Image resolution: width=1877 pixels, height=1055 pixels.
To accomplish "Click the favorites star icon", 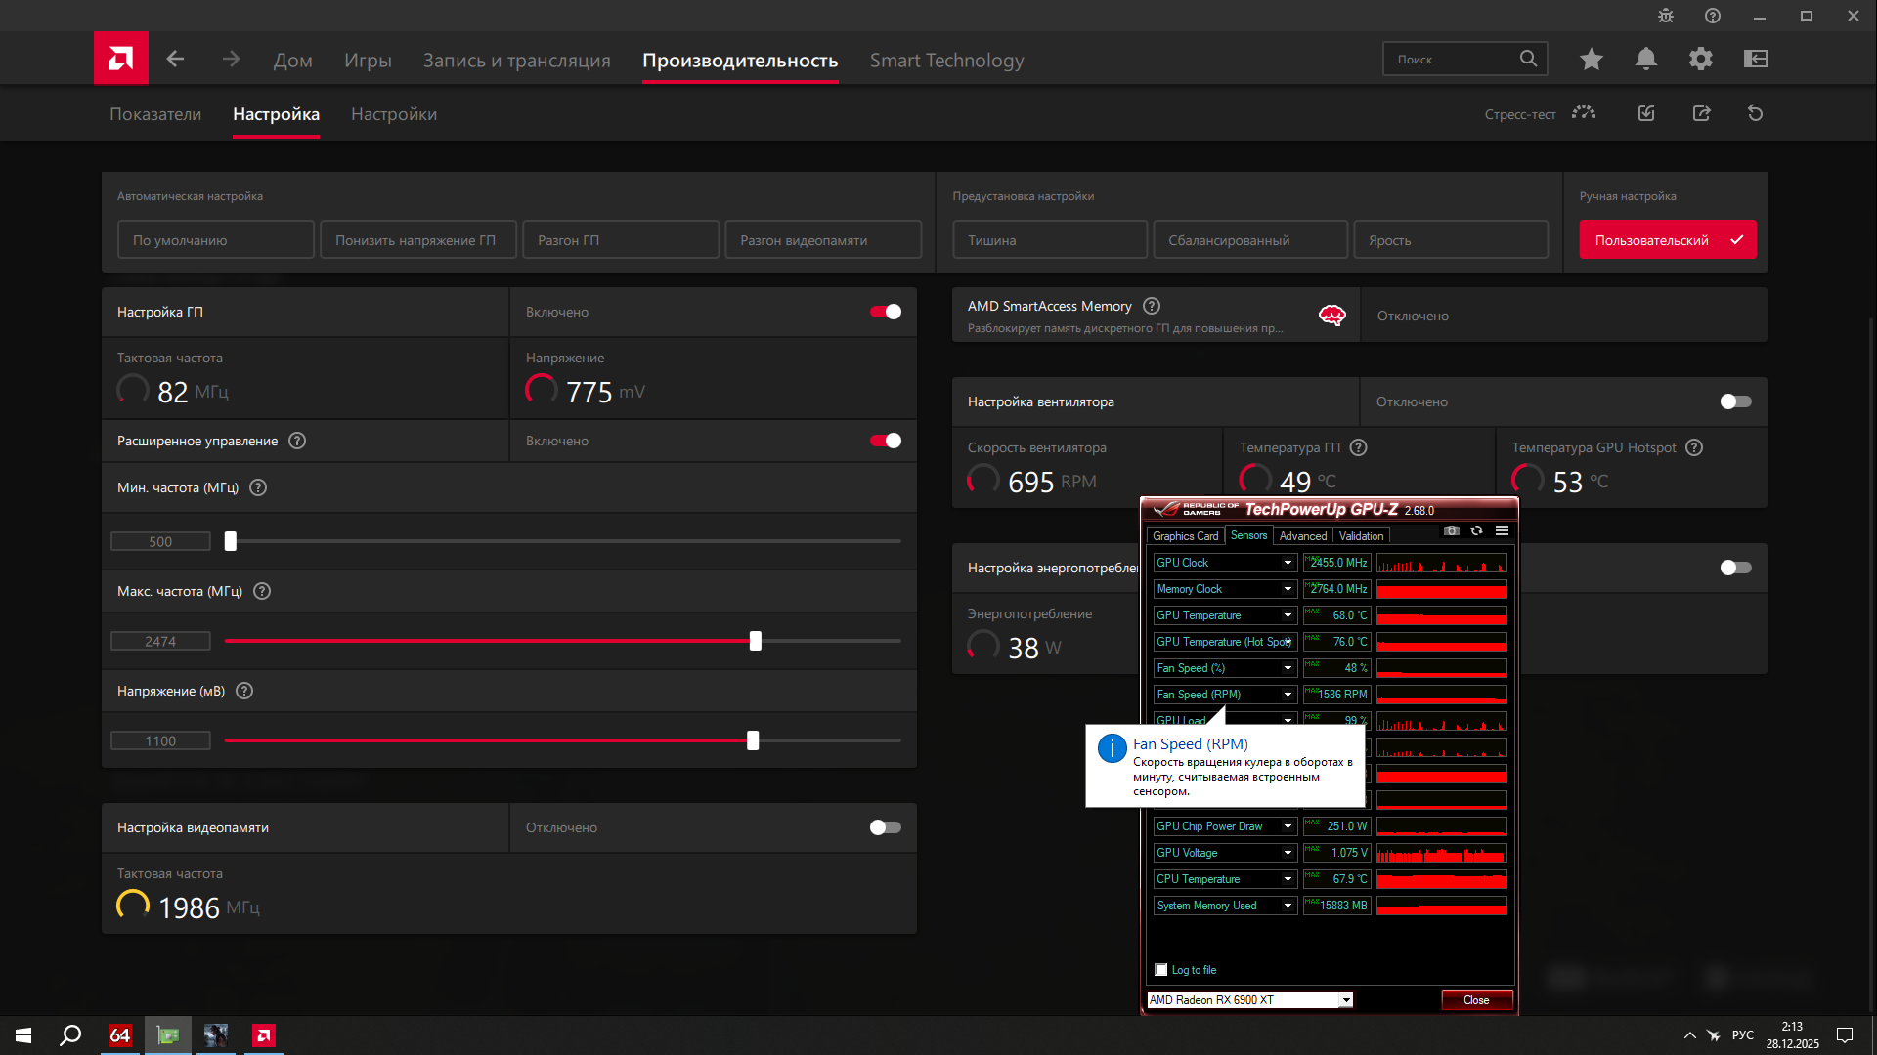I will (1591, 60).
